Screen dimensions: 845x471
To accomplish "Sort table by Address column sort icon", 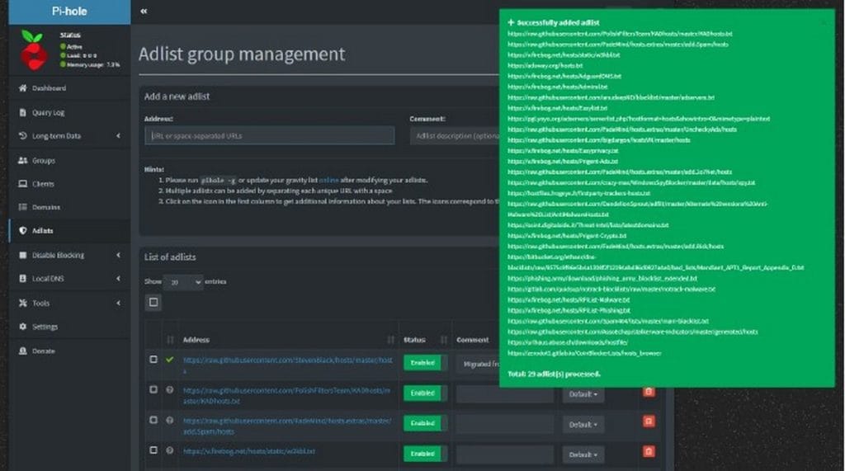I will (390, 340).
